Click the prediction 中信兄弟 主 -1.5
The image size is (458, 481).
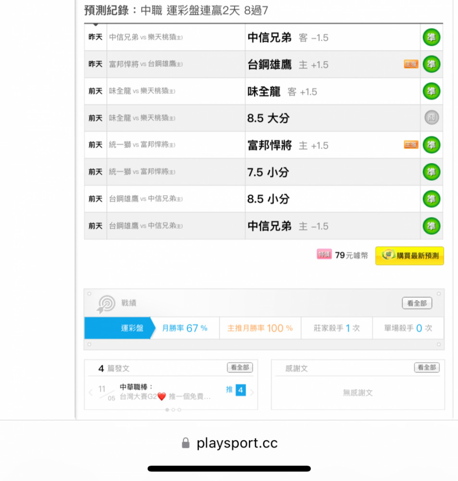[288, 226]
